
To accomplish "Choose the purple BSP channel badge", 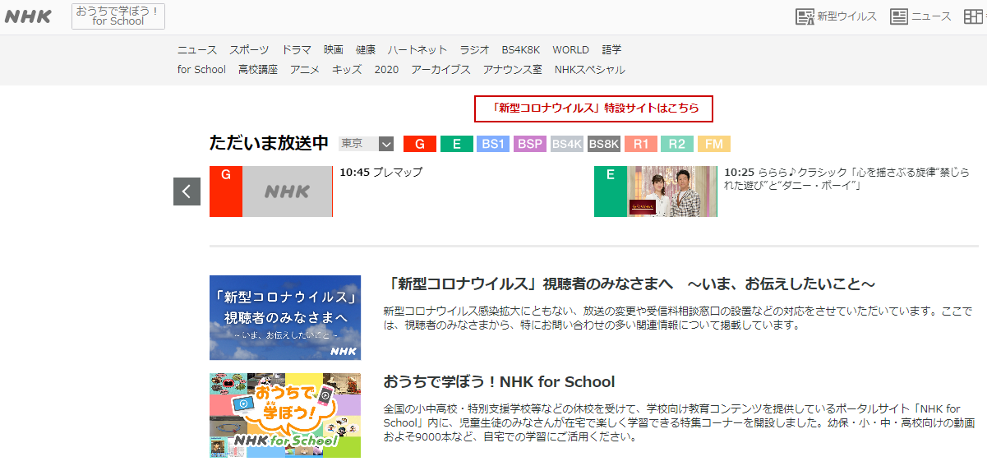I will click(530, 144).
